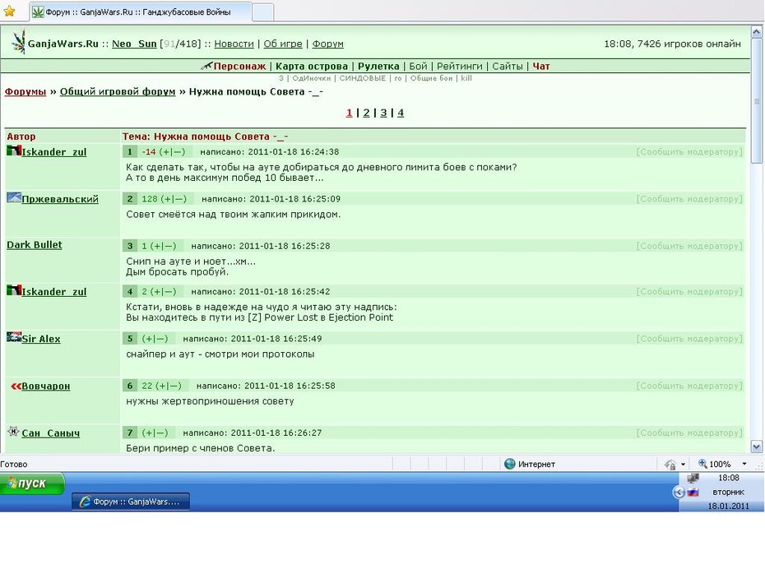Report post 6 via Сообщить модератору

(x=688, y=386)
